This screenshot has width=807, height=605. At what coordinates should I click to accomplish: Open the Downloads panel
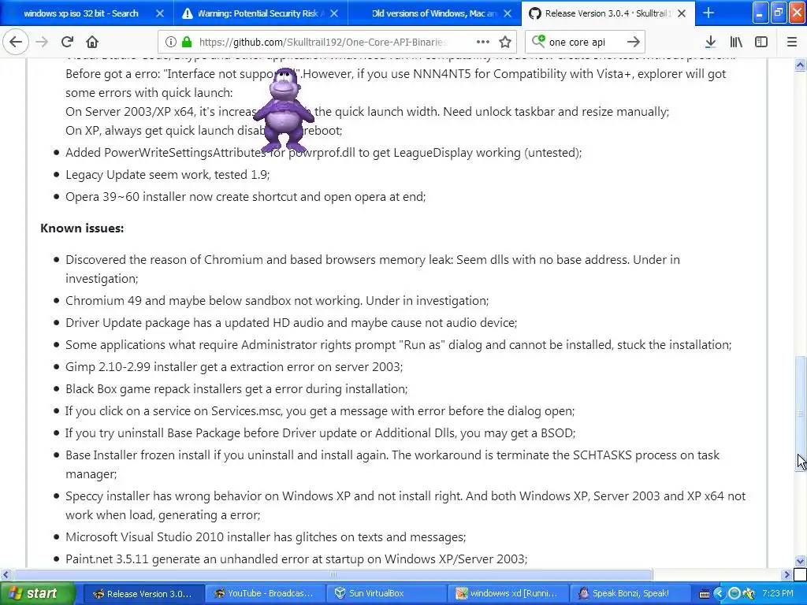click(710, 43)
